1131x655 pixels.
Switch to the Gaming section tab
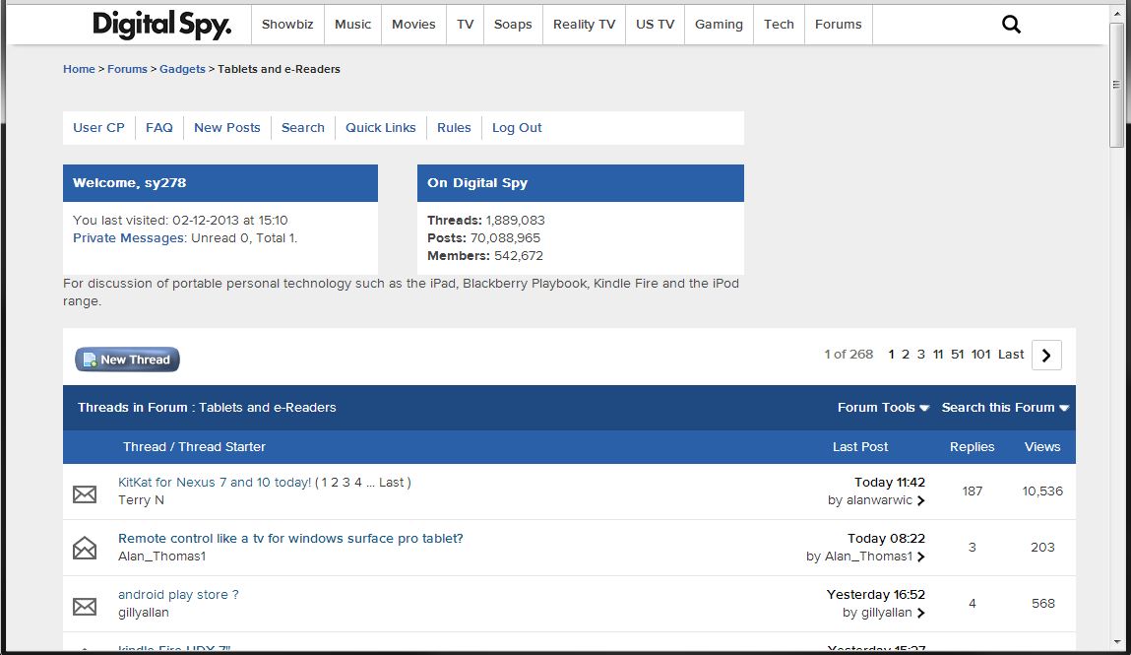[x=719, y=24]
